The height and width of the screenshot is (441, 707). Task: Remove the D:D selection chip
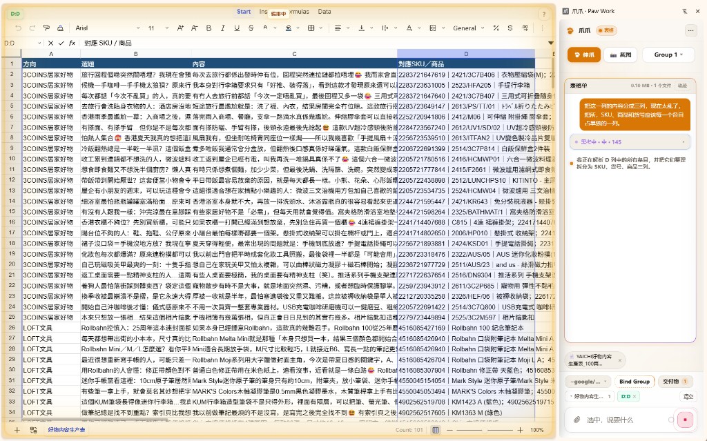coord(634,396)
